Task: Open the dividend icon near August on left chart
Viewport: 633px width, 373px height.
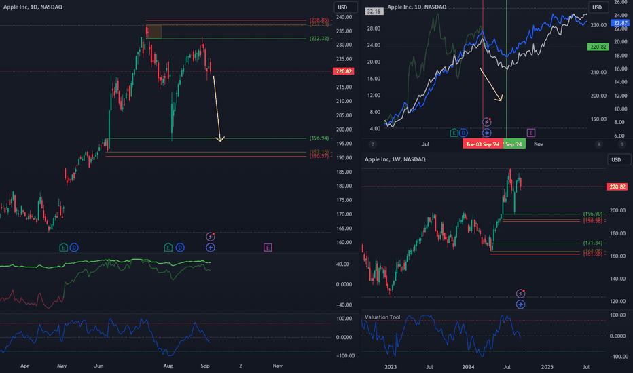Action: (x=180, y=247)
